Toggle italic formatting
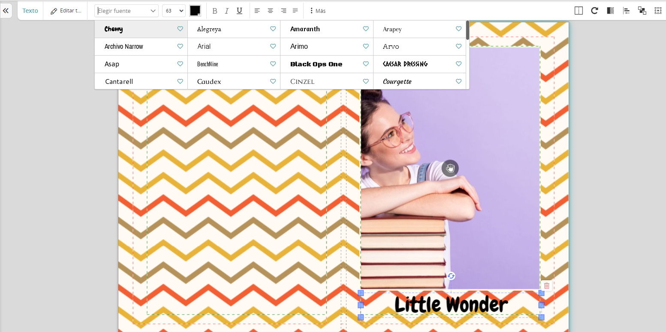The image size is (666, 332). click(x=227, y=11)
